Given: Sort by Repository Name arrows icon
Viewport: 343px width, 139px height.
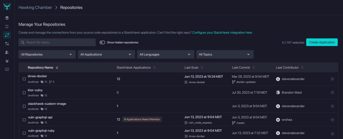Looking at the screenshot, I should pos(57,67).
